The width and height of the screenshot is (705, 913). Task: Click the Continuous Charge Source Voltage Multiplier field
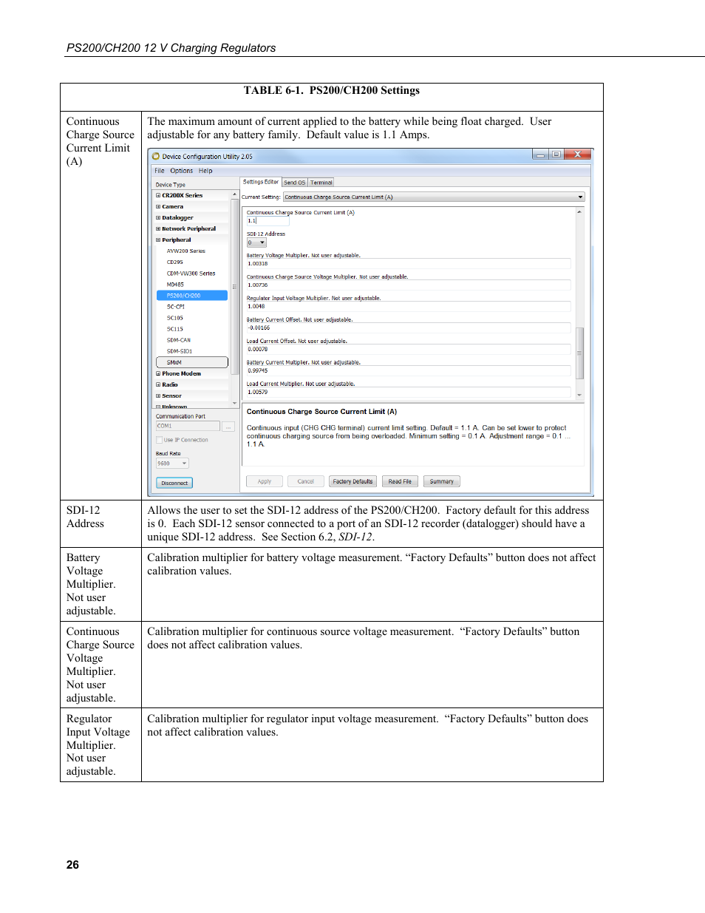(x=408, y=285)
